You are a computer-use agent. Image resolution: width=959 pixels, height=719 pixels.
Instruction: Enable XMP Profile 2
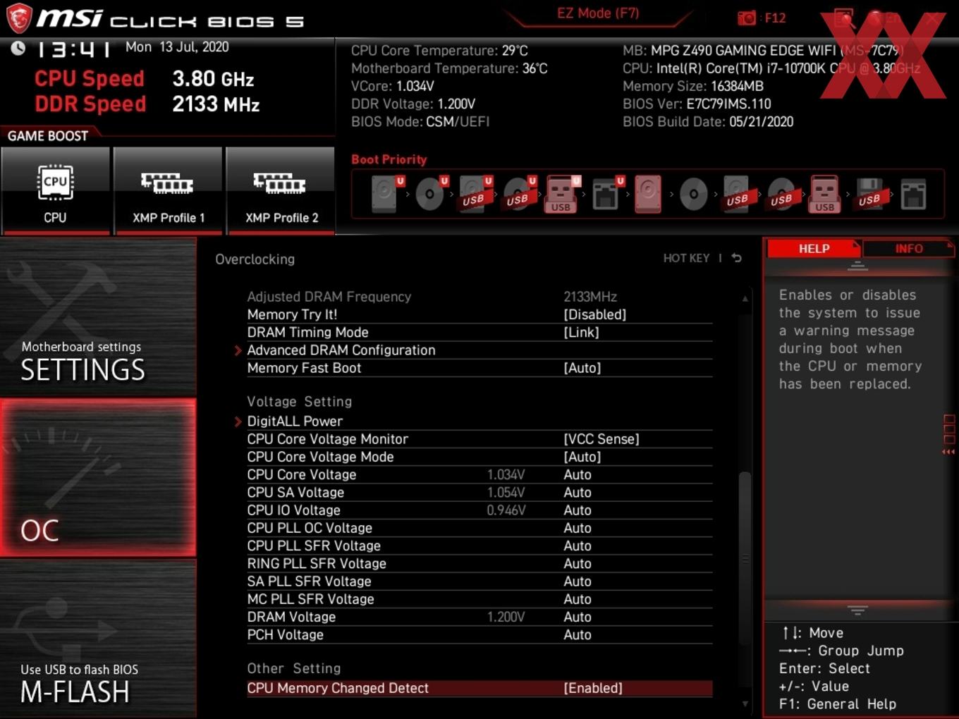point(281,190)
